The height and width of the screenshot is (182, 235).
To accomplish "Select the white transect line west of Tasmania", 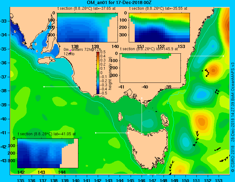I will [x=112, y=133].
